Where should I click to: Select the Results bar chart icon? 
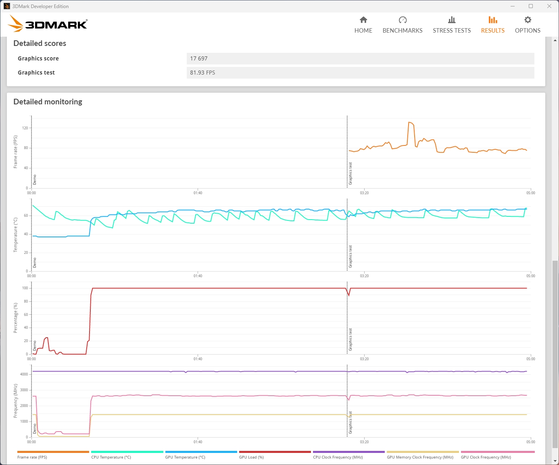pyautogui.click(x=492, y=20)
